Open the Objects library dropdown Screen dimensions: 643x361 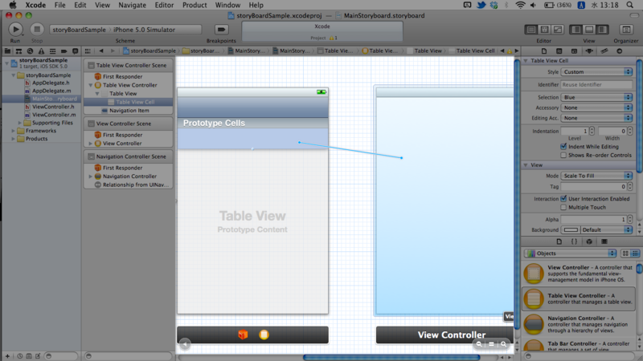pos(571,254)
